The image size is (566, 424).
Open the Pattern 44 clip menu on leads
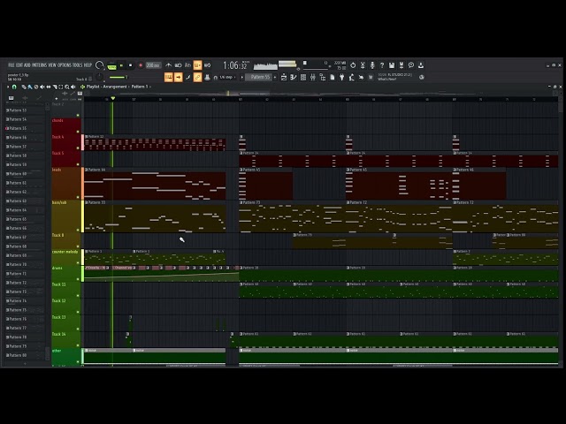[x=87, y=170]
